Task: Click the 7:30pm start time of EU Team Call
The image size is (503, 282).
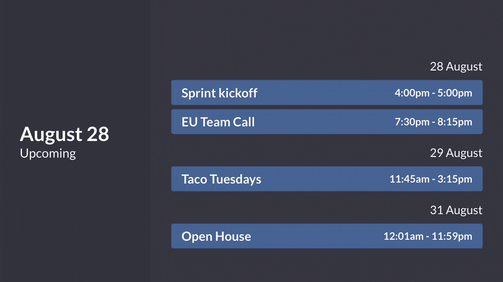Action: pyautogui.click(x=412, y=122)
